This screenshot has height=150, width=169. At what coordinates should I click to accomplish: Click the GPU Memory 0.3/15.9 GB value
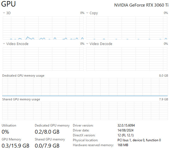click(15, 146)
